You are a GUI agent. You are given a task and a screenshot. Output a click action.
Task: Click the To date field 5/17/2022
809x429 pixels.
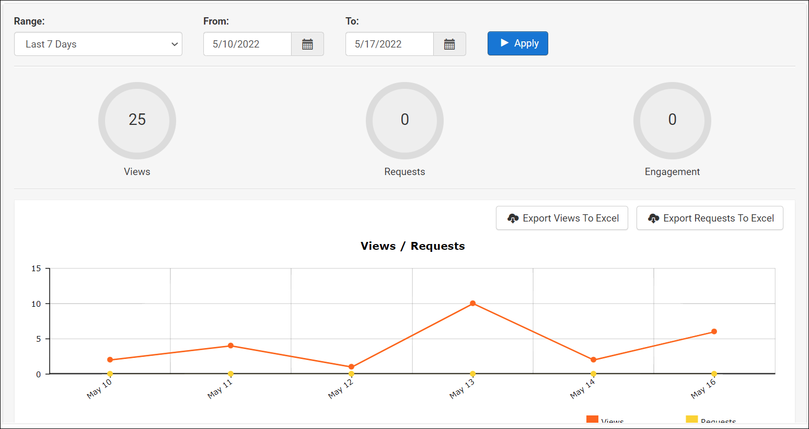coord(389,44)
